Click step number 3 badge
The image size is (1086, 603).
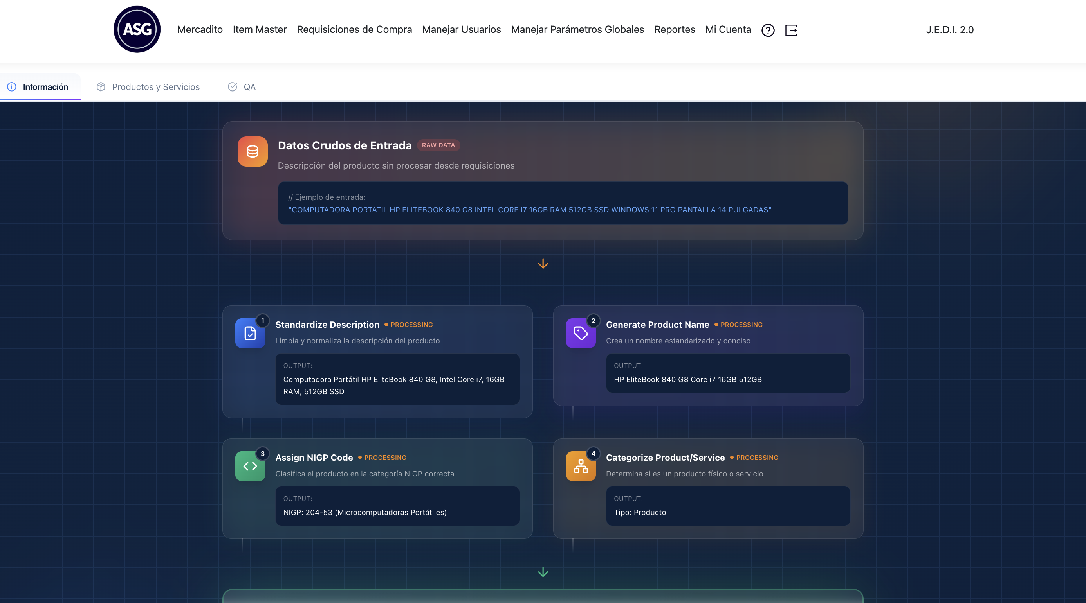click(263, 454)
